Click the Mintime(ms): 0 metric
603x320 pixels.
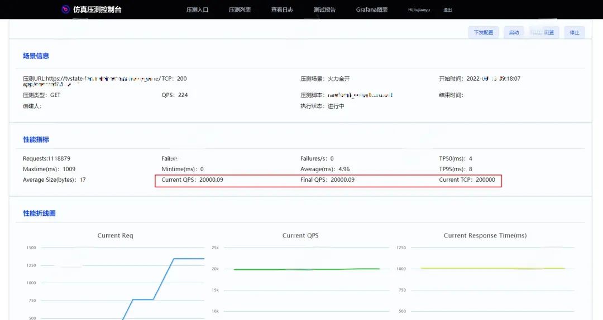[183, 169]
